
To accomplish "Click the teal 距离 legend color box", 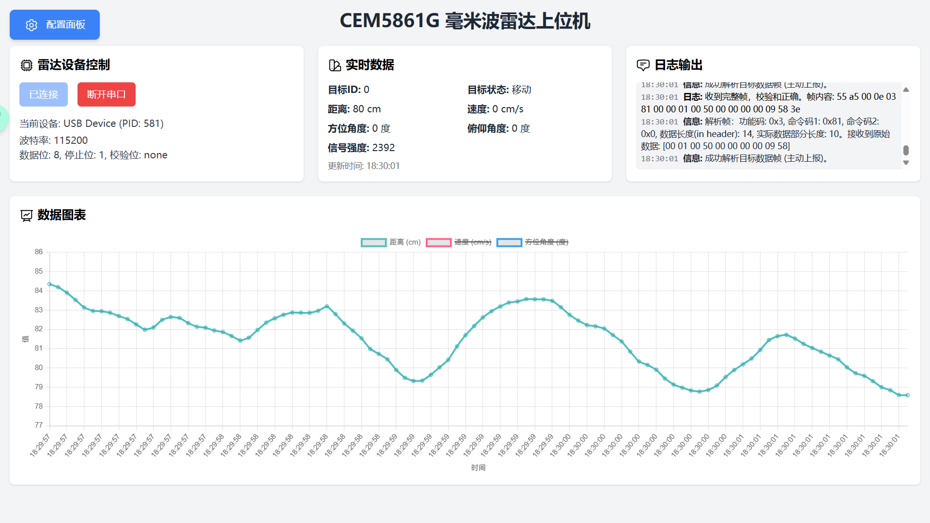I will point(373,242).
